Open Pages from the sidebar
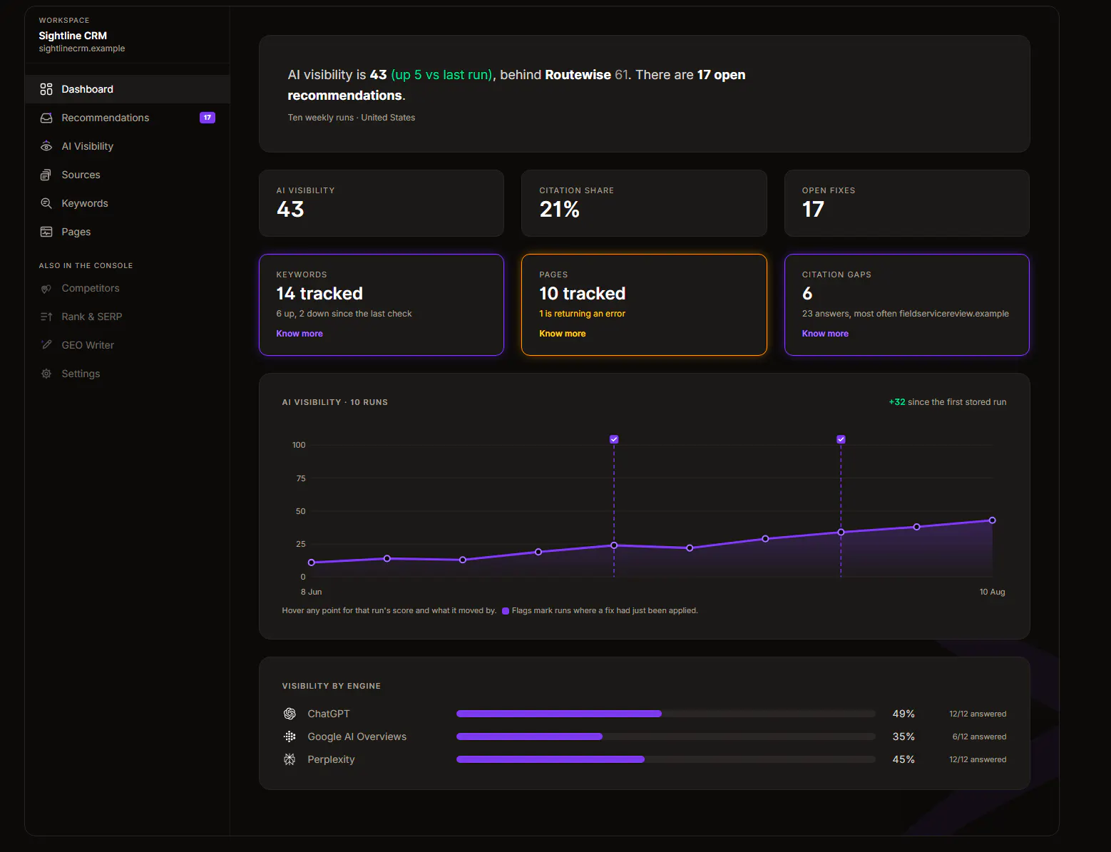Viewport: 1111px width, 852px height. (x=128, y=232)
